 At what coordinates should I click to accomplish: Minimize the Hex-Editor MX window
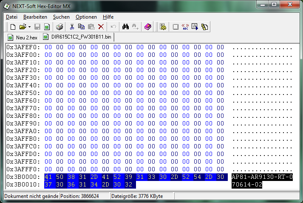pyautogui.click(x=263, y=4)
